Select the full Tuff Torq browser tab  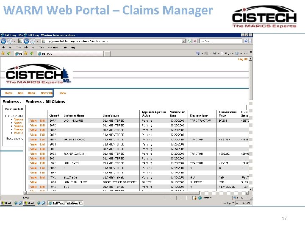tap(70, 54)
